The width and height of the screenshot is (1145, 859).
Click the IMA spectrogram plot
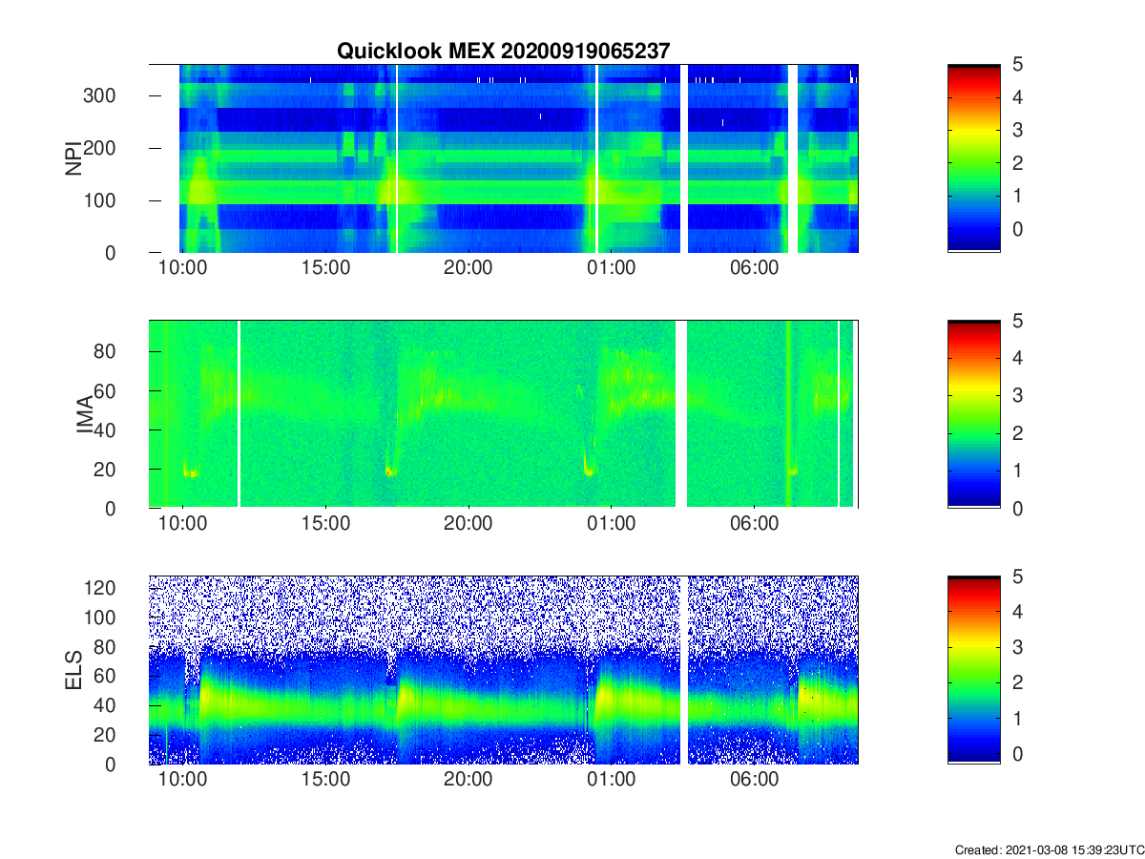(x=504, y=414)
